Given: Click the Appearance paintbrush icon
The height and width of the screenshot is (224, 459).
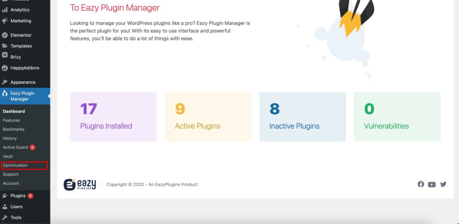Looking at the screenshot, I should tap(4, 82).
